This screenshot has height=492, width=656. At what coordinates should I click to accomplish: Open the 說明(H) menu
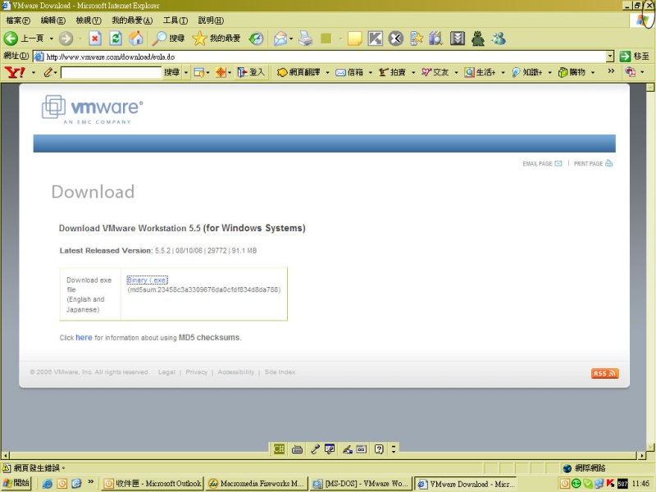[211, 20]
